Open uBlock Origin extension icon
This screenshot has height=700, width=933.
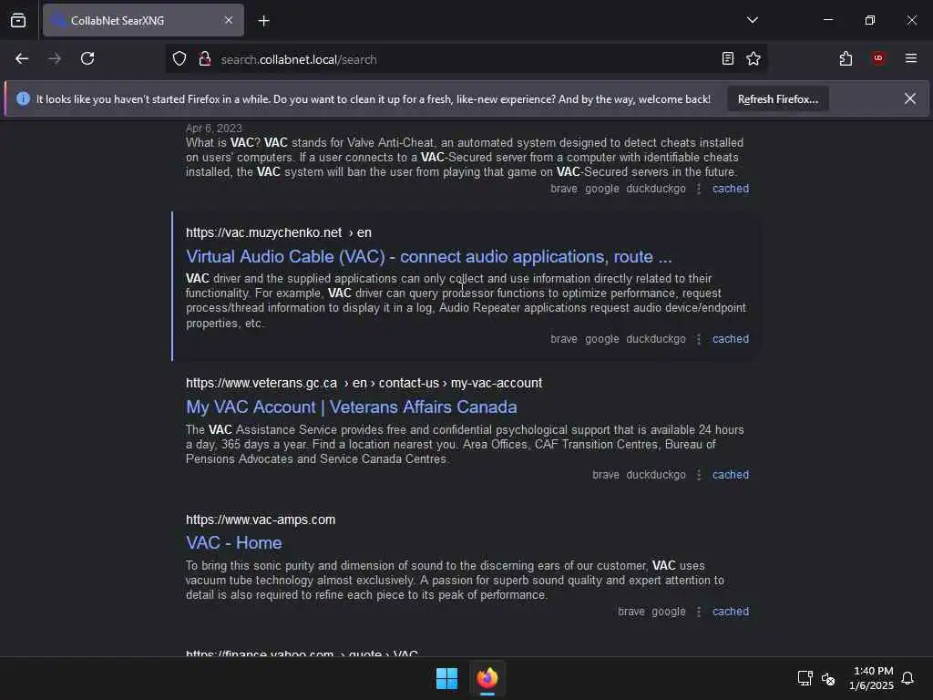point(877,57)
